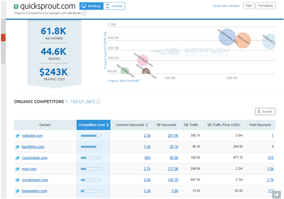Click the SE Traffic column header
284x199 pixels.
click(x=191, y=125)
